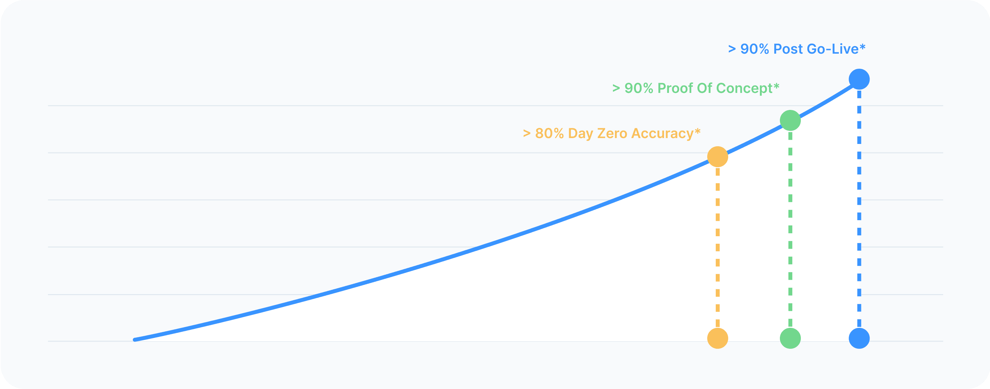Viewport: 990px width, 389px height.
Task: Select the blue dot on the baseline
Action: (859, 338)
